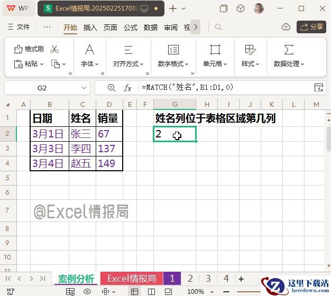Viewport: 331px width, 296px height.
Task: Open the Alignment (对齐方式) group icon
Action: click(128, 50)
